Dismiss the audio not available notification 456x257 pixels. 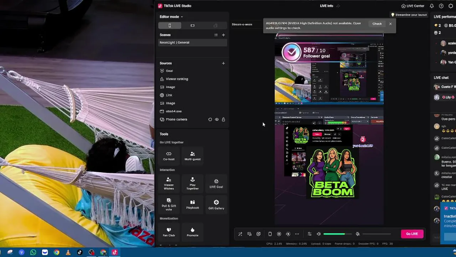(x=390, y=24)
